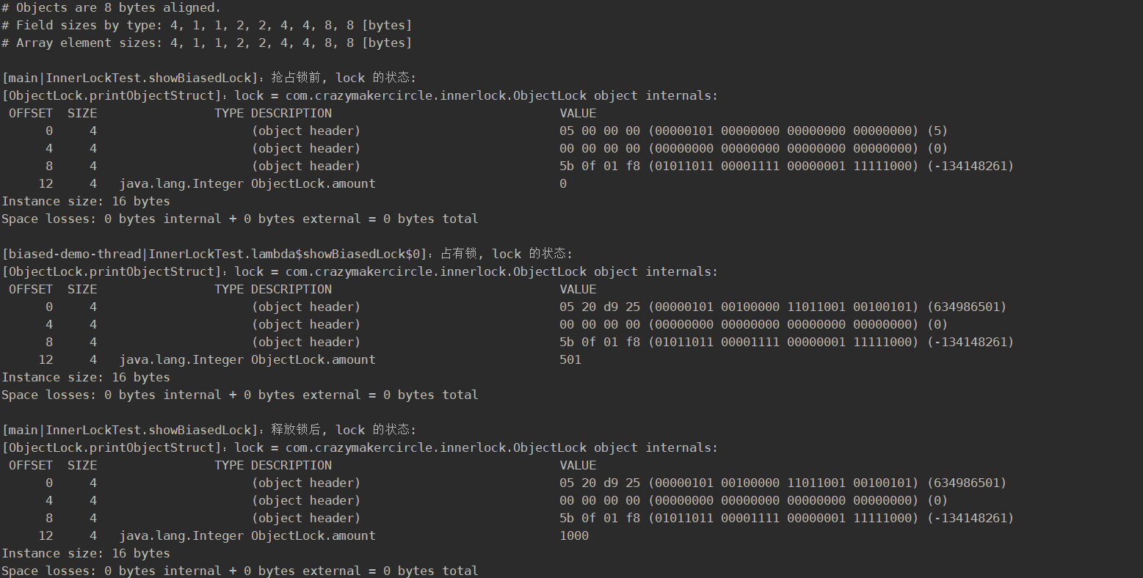Click the 'Array element sizes' line
The width and height of the screenshot is (1143, 578).
pos(206,43)
